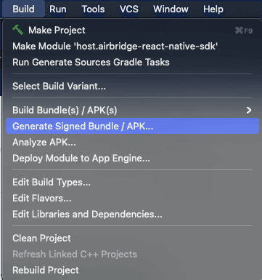Viewport: 262px width, 280px height.
Task: Choose Generate Signed Bundle / APK...
Action: coord(132,126)
